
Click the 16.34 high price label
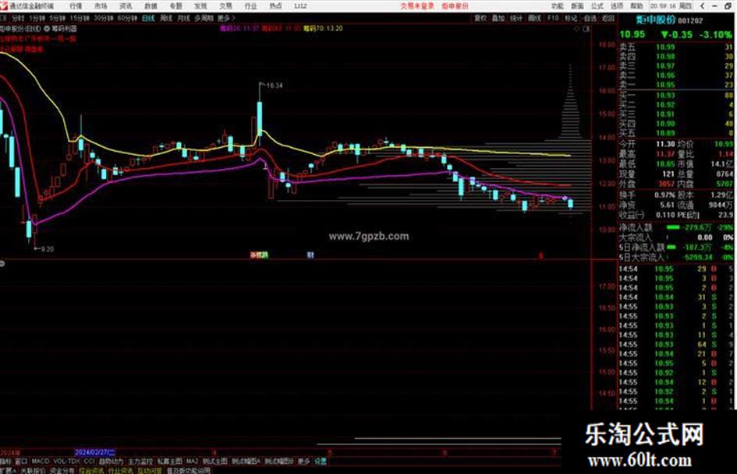[x=275, y=86]
